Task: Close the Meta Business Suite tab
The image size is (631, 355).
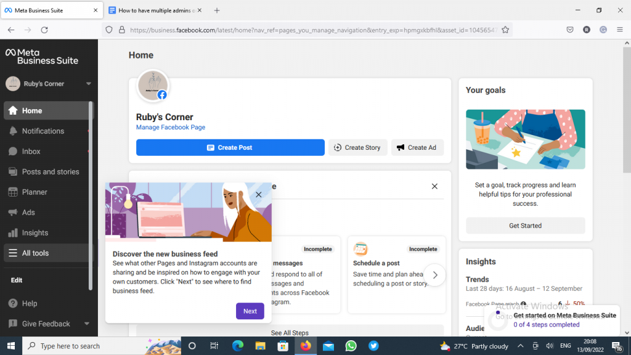Action: coord(96,10)
